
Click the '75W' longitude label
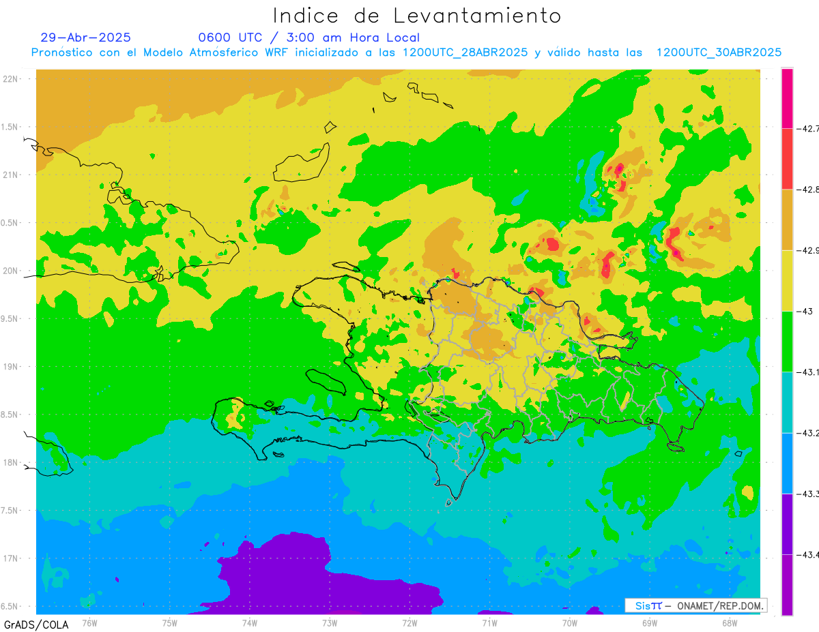[x=170, y=622]
